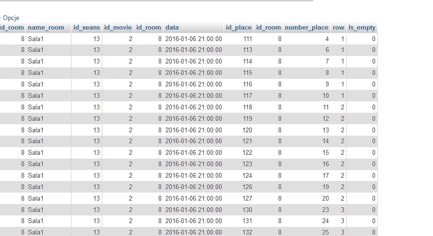This screenshot has height=236, width=433.
Task: Click number_place value 15 in row 122
Action: [326, 153]
